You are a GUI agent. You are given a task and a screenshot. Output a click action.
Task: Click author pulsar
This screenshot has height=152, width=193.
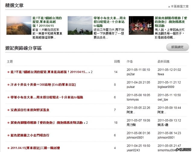[x=131, y=87]
